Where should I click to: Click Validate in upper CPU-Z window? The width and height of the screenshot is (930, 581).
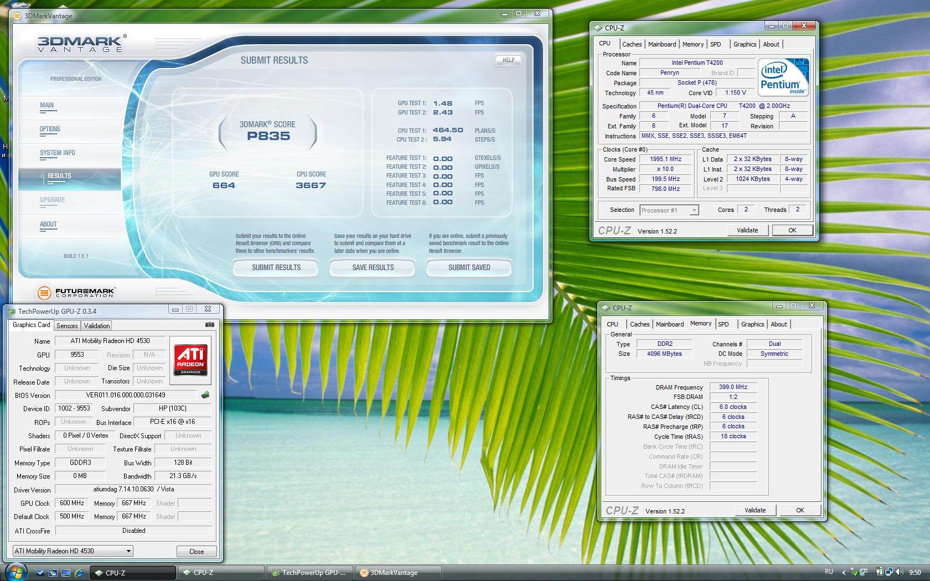pyautogui.click(x=747, y=230)
